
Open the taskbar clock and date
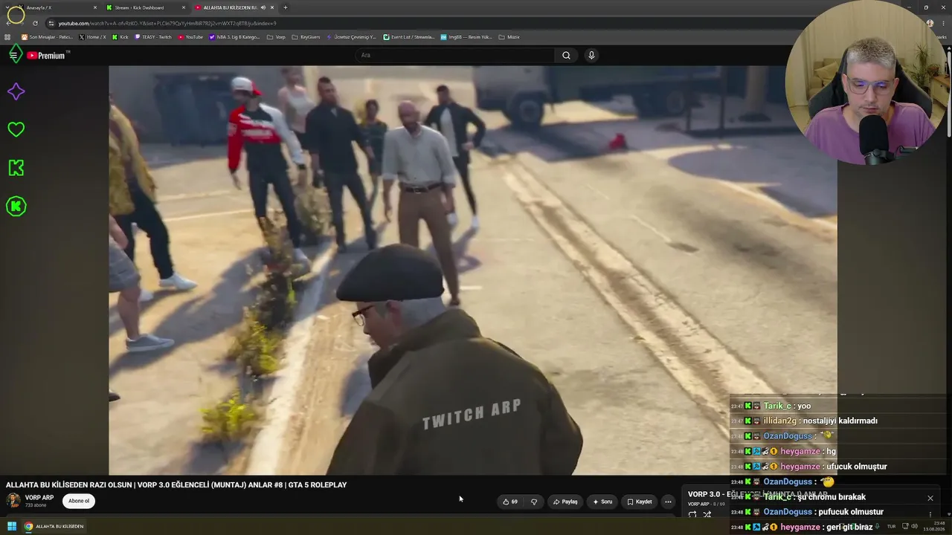pyautogui.click(x=934, y=526)
